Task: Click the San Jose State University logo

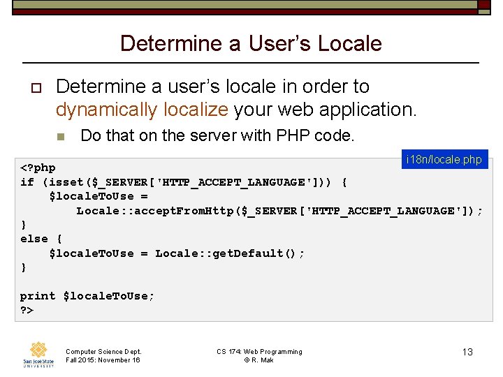Action: (x=38, y=354)
